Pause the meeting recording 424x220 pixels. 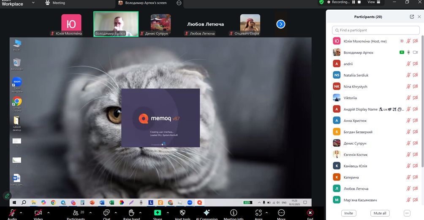(x=353, y=2)
